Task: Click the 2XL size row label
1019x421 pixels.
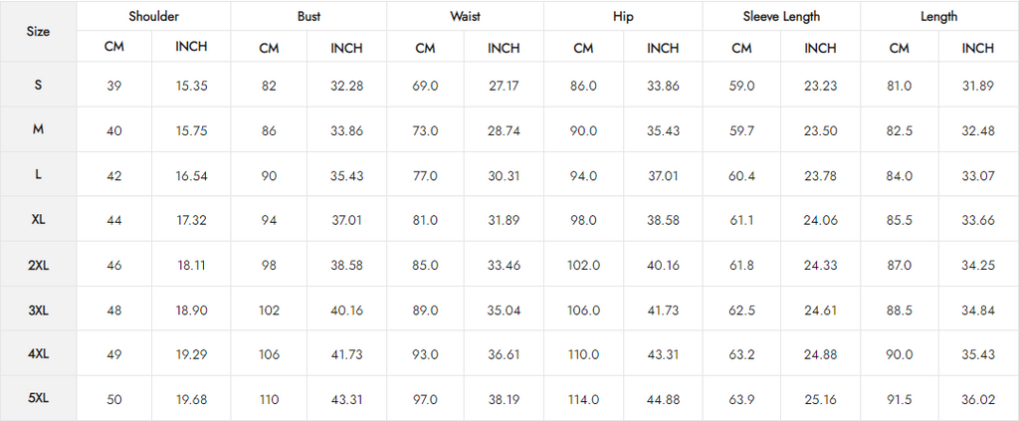Action: click(x=39, y=264)
